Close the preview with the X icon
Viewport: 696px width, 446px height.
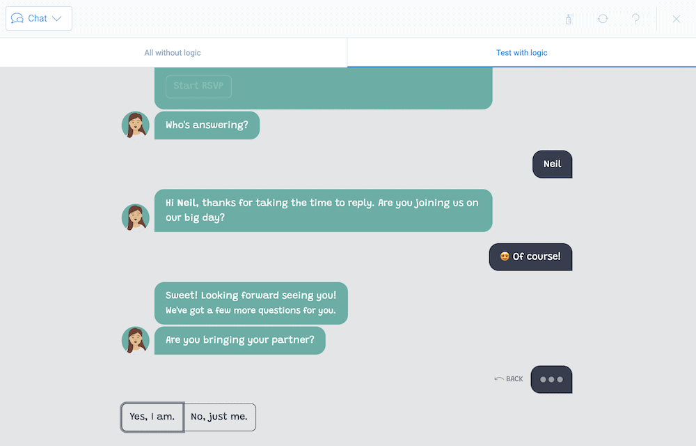point(676,19)
